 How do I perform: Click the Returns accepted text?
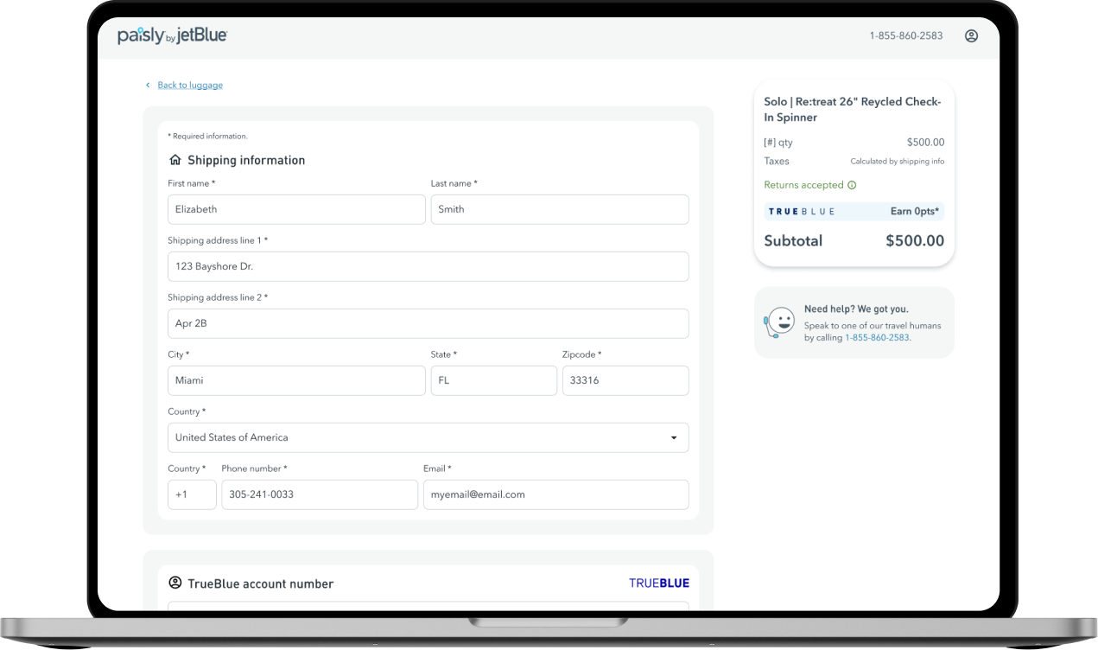803,185
